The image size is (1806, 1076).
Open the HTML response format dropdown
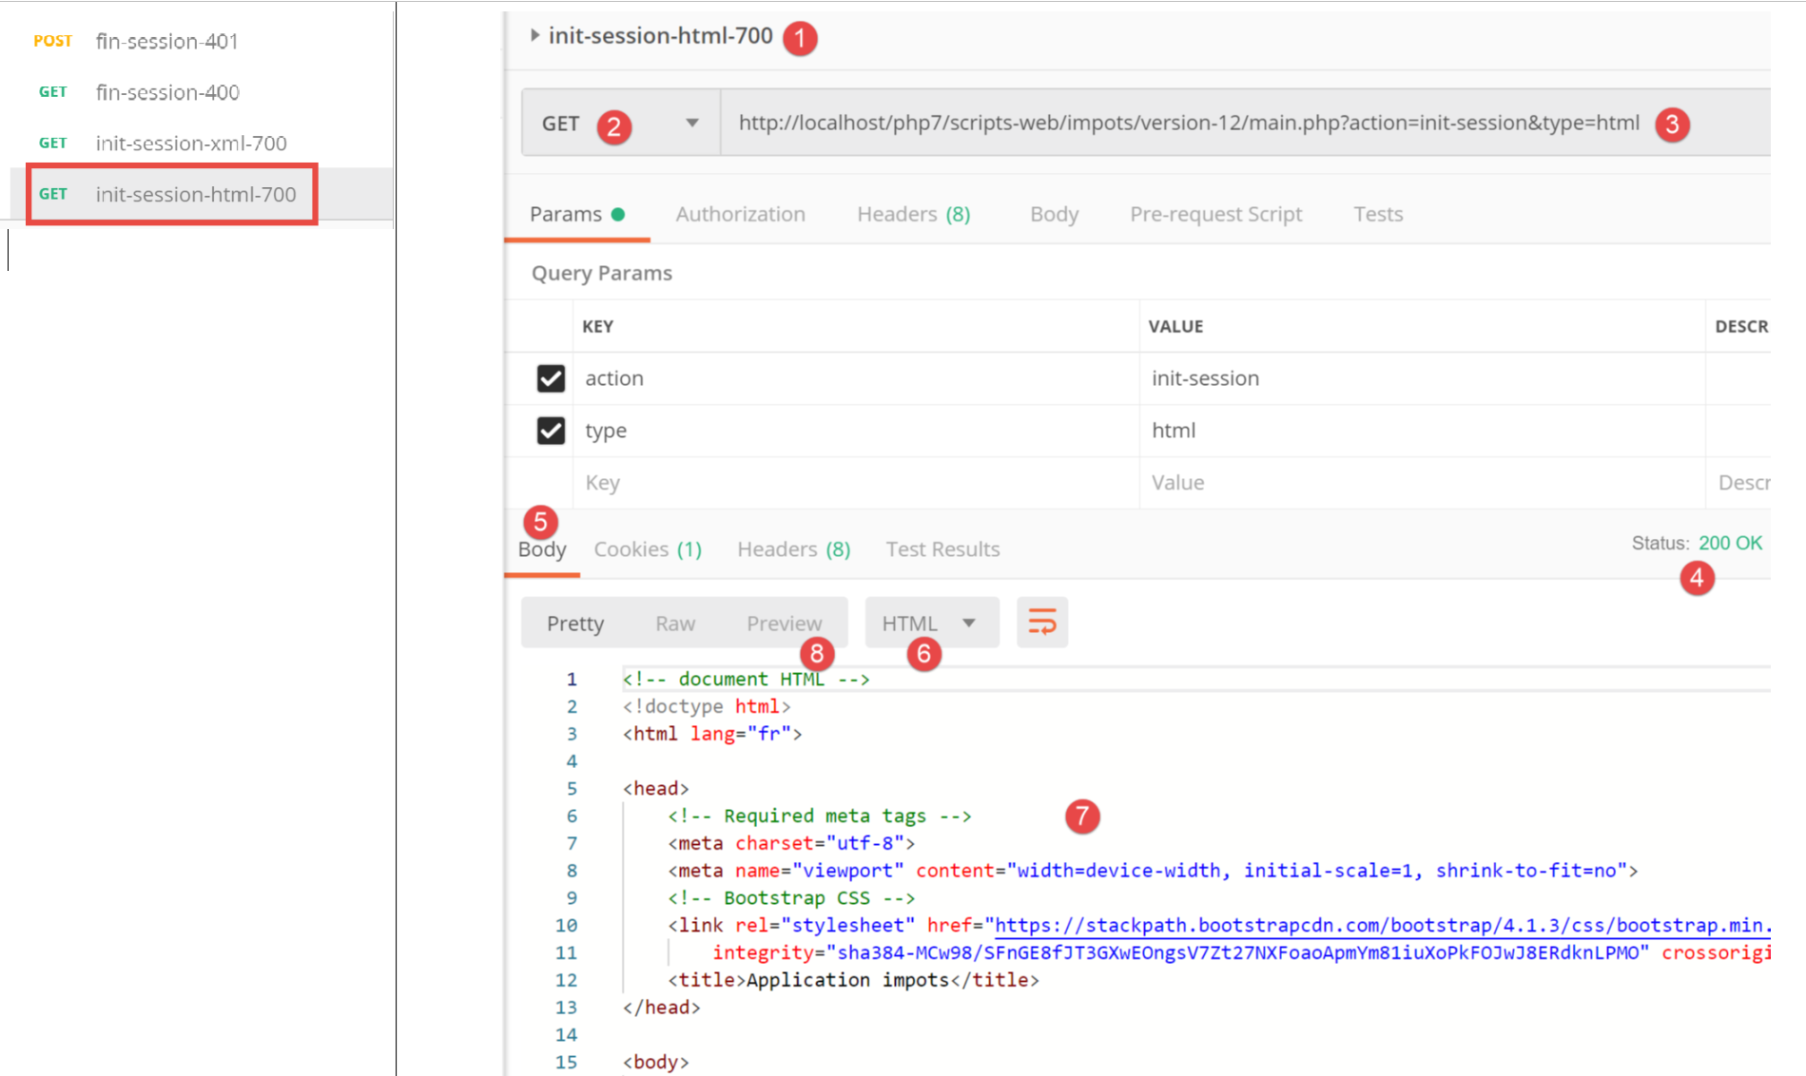(x=930, y=623)
